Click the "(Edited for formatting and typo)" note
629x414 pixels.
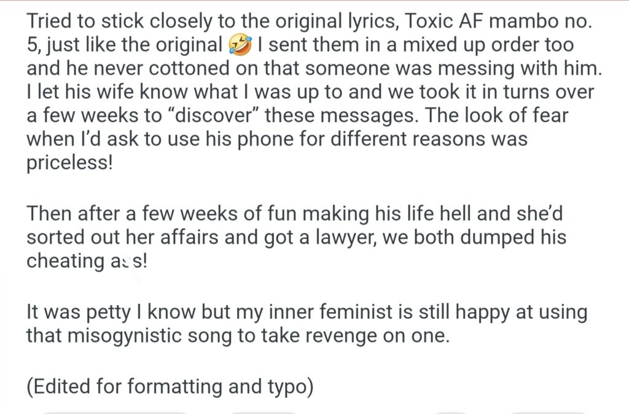(x=170, y=386)
